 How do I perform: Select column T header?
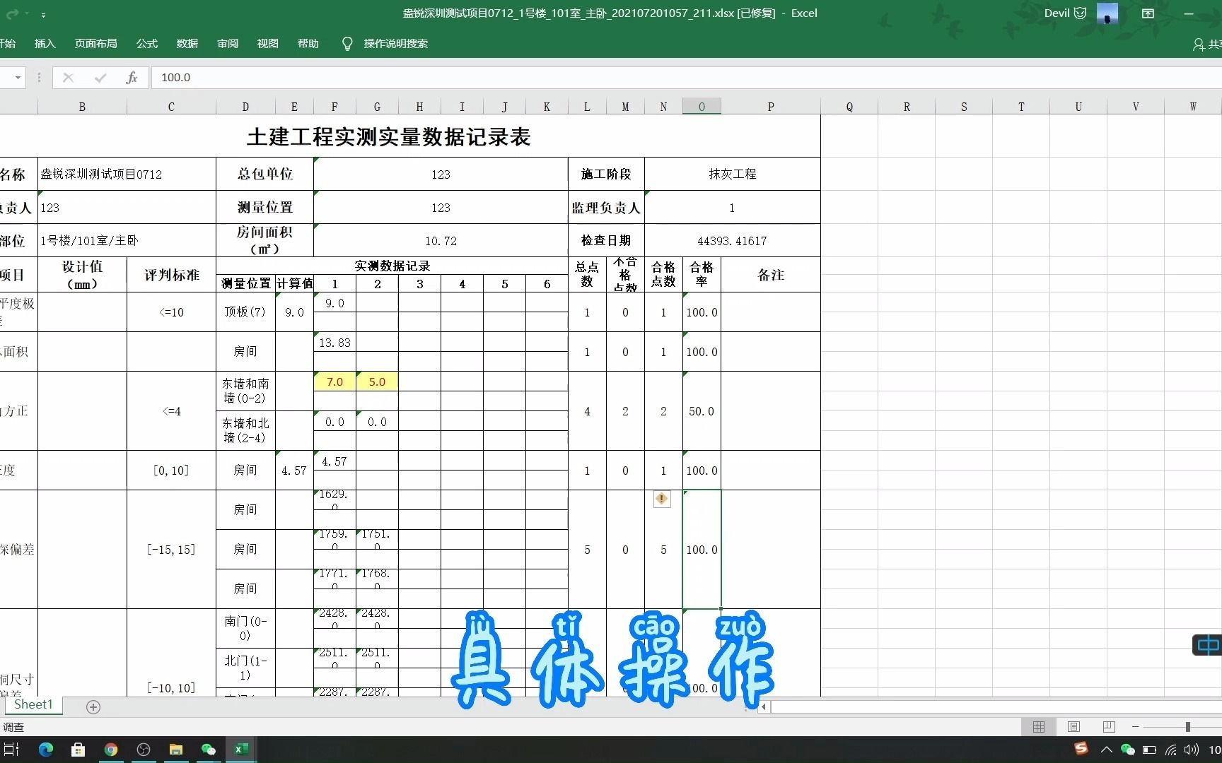(x=1021, y=107)
